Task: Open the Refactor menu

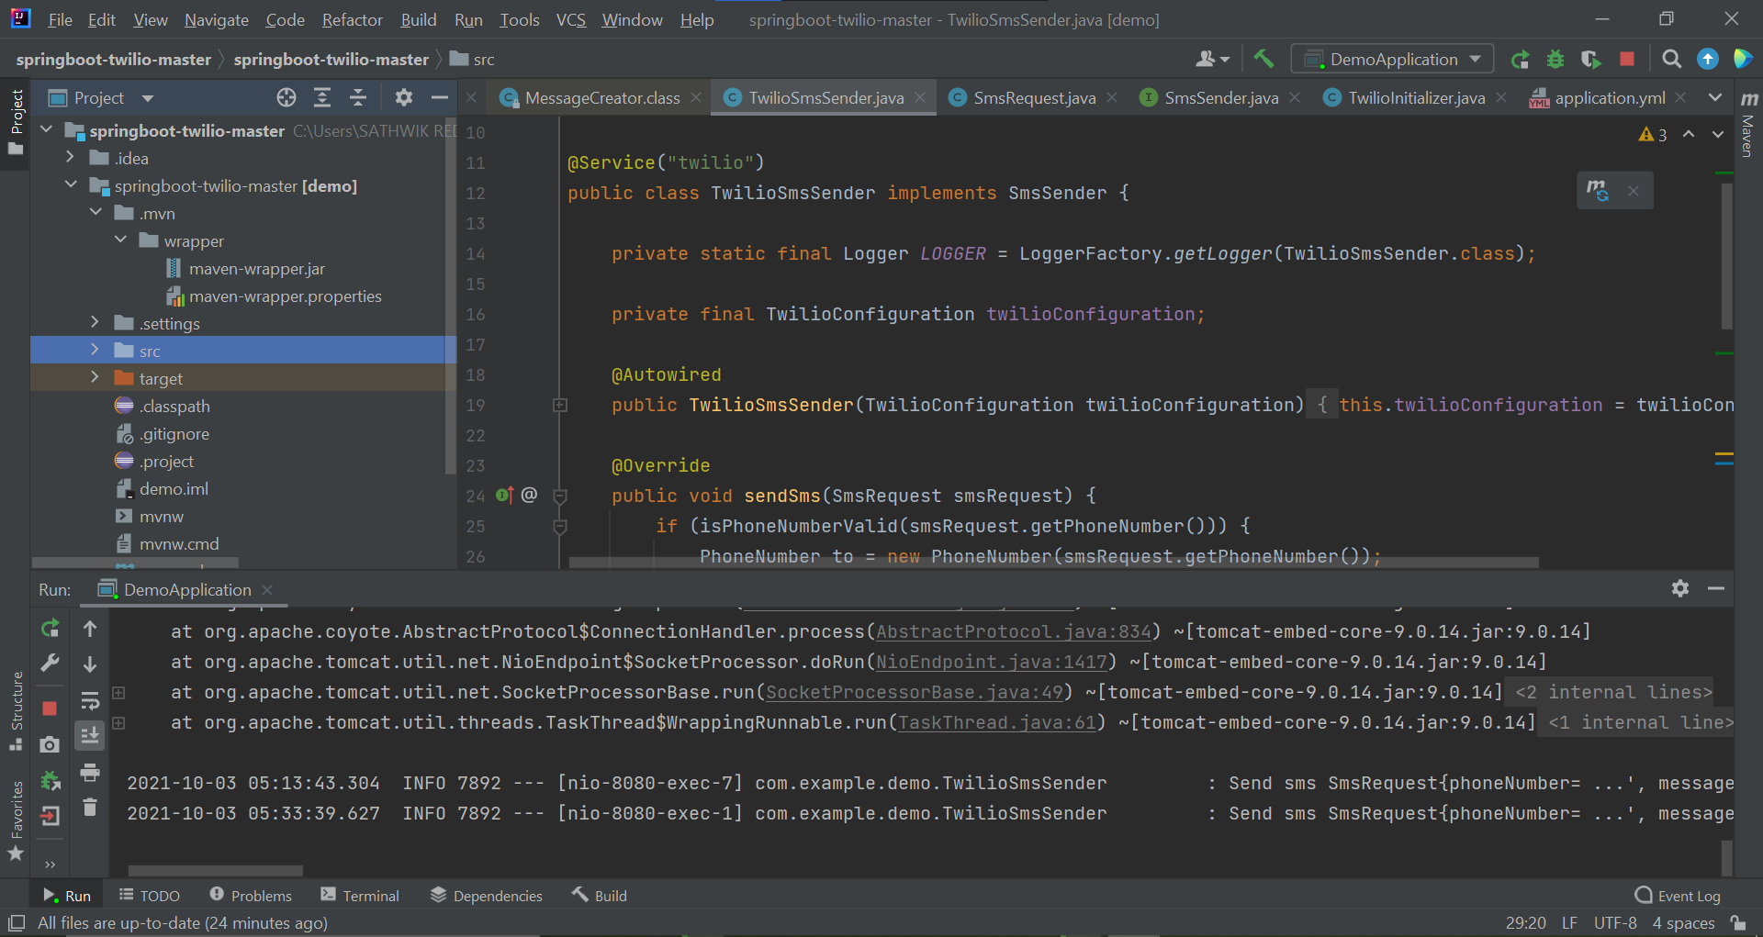Action: click(x=352, y=19)
